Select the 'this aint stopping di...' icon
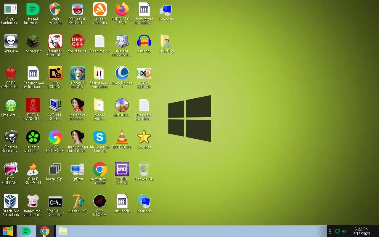 point(122,41)
